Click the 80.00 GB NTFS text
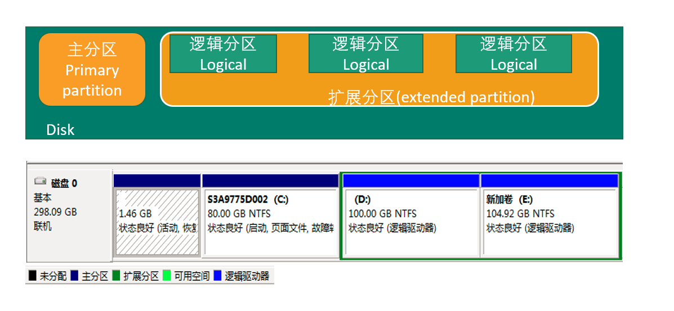The width and height of the screenshot is (674, 311). pyautogui.click(x=239, y=214)
